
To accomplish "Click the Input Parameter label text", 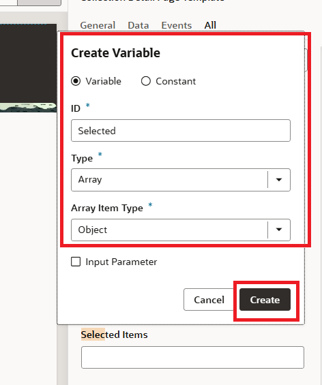I will 121,262.
